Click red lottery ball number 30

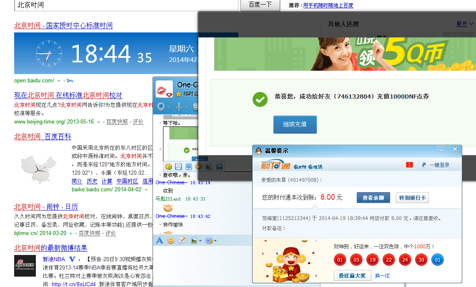click(x=421, y=260)
